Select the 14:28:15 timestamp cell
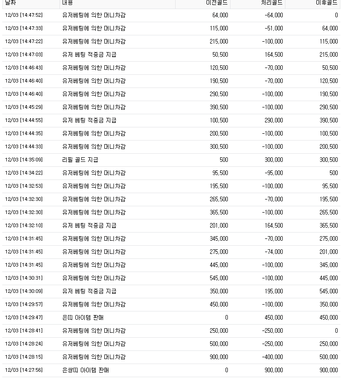Viewport: 344px width, 379px height. pyautogui.click(x=24, y=357)
